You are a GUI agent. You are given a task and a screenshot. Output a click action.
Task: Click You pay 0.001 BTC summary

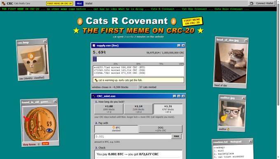pyautogui.click(x=128, y=154)
